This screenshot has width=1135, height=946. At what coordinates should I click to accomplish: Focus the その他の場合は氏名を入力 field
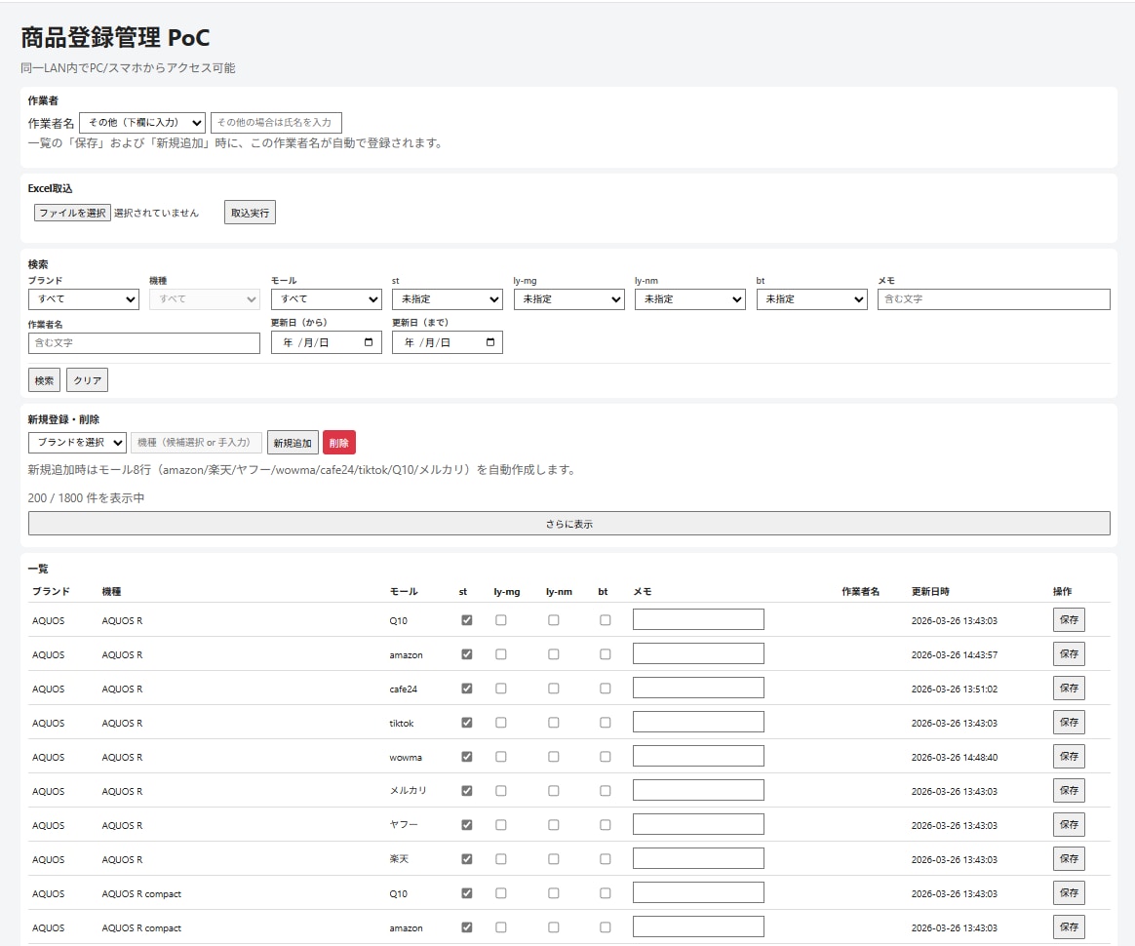click(x=276, y=122)
